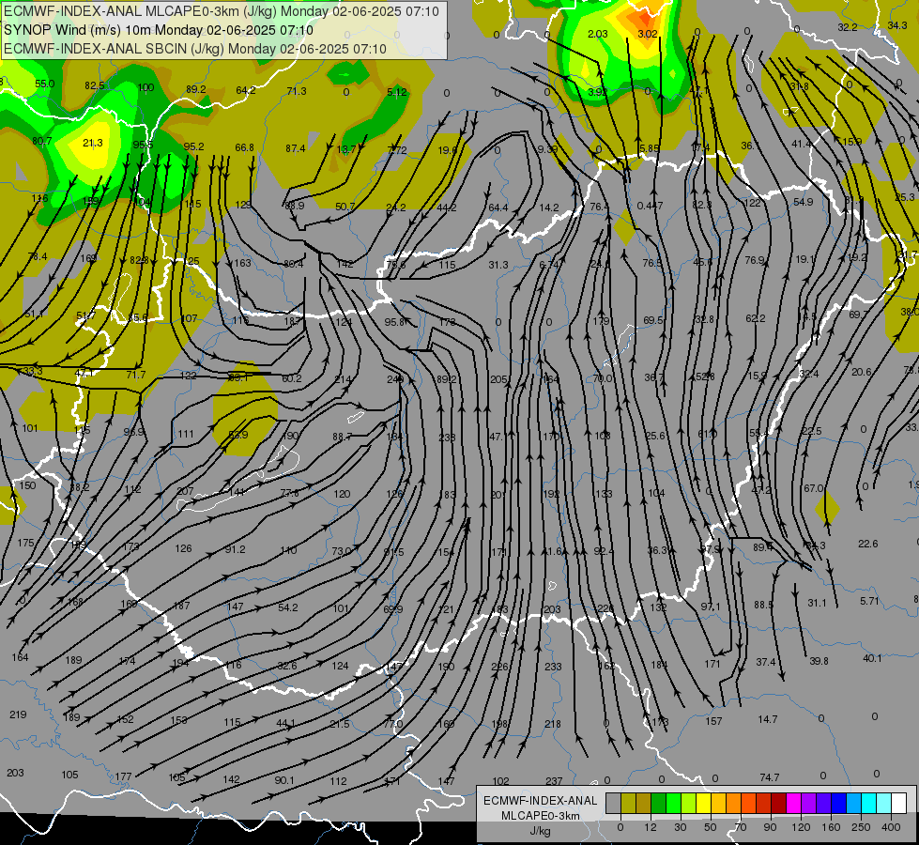This screenshot has width=919, height=845.
Task: Click the map value 32.6
Action: [x=287, y=666]
